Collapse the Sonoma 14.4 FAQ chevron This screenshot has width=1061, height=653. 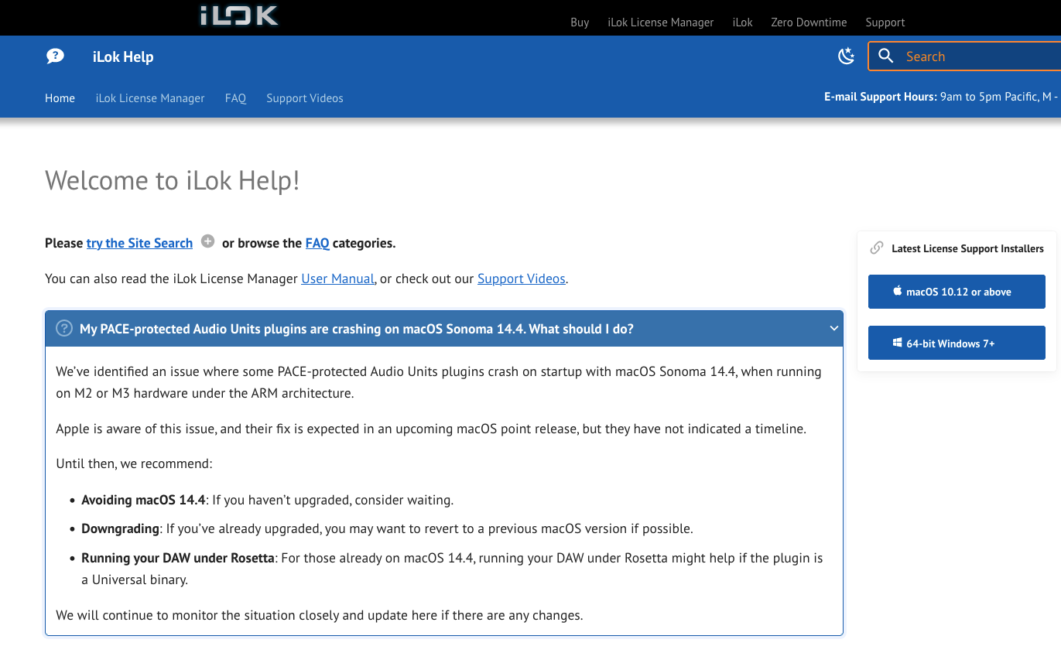(834, 328)
